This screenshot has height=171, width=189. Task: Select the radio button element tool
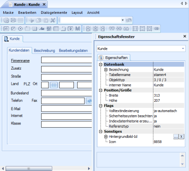pyautogui.click(x=20, y=29)
